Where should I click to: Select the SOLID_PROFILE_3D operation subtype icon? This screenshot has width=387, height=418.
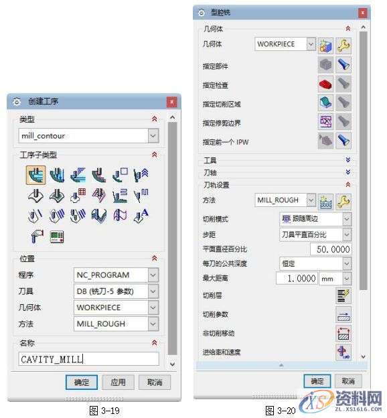[99, 216]
